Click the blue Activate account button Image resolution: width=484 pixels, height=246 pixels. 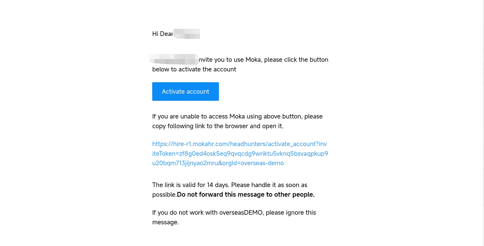tap(185, 91)
